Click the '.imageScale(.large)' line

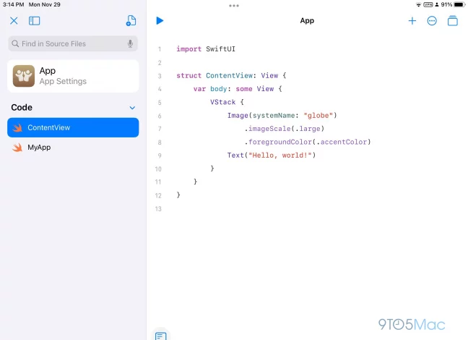coord(284,129)
